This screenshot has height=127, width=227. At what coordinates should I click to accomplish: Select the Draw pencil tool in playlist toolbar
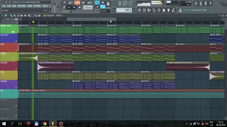pos(11,16)
